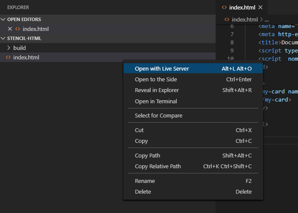Click the index.html breadcrumb label
The height and width of the screenshot is (213, 298).
point(245,19)
